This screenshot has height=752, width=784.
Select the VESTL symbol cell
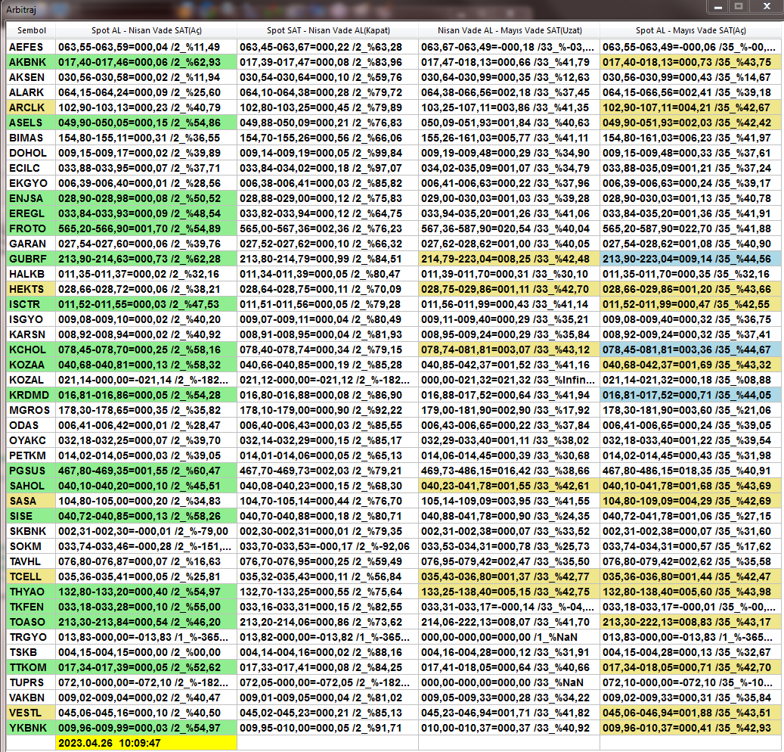31,713
